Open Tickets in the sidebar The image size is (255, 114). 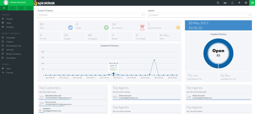click(9, 19)
